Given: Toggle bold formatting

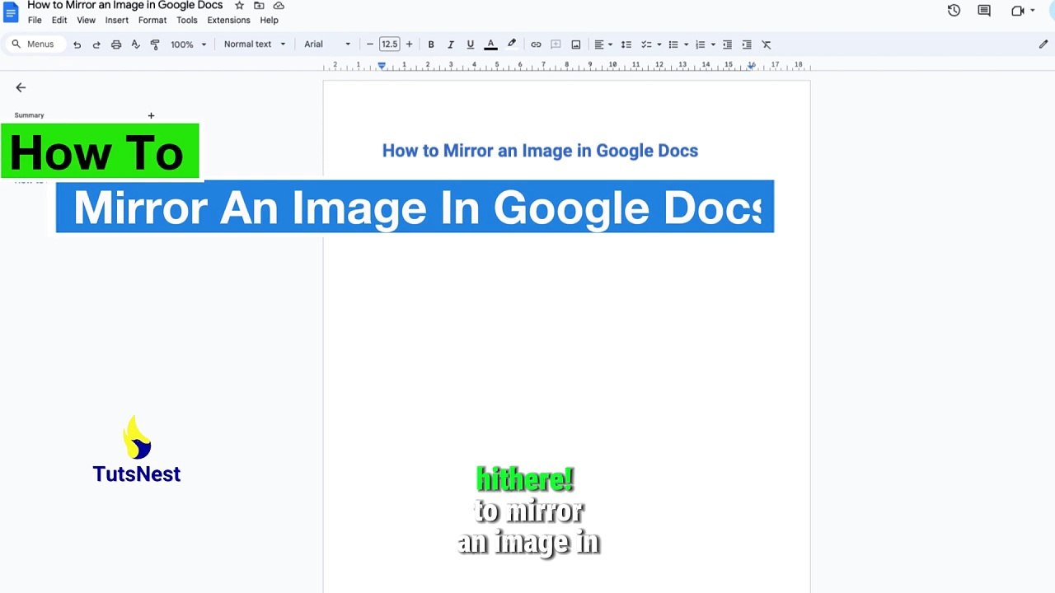Looking at the screenshot, I should [x=430, y=44].
